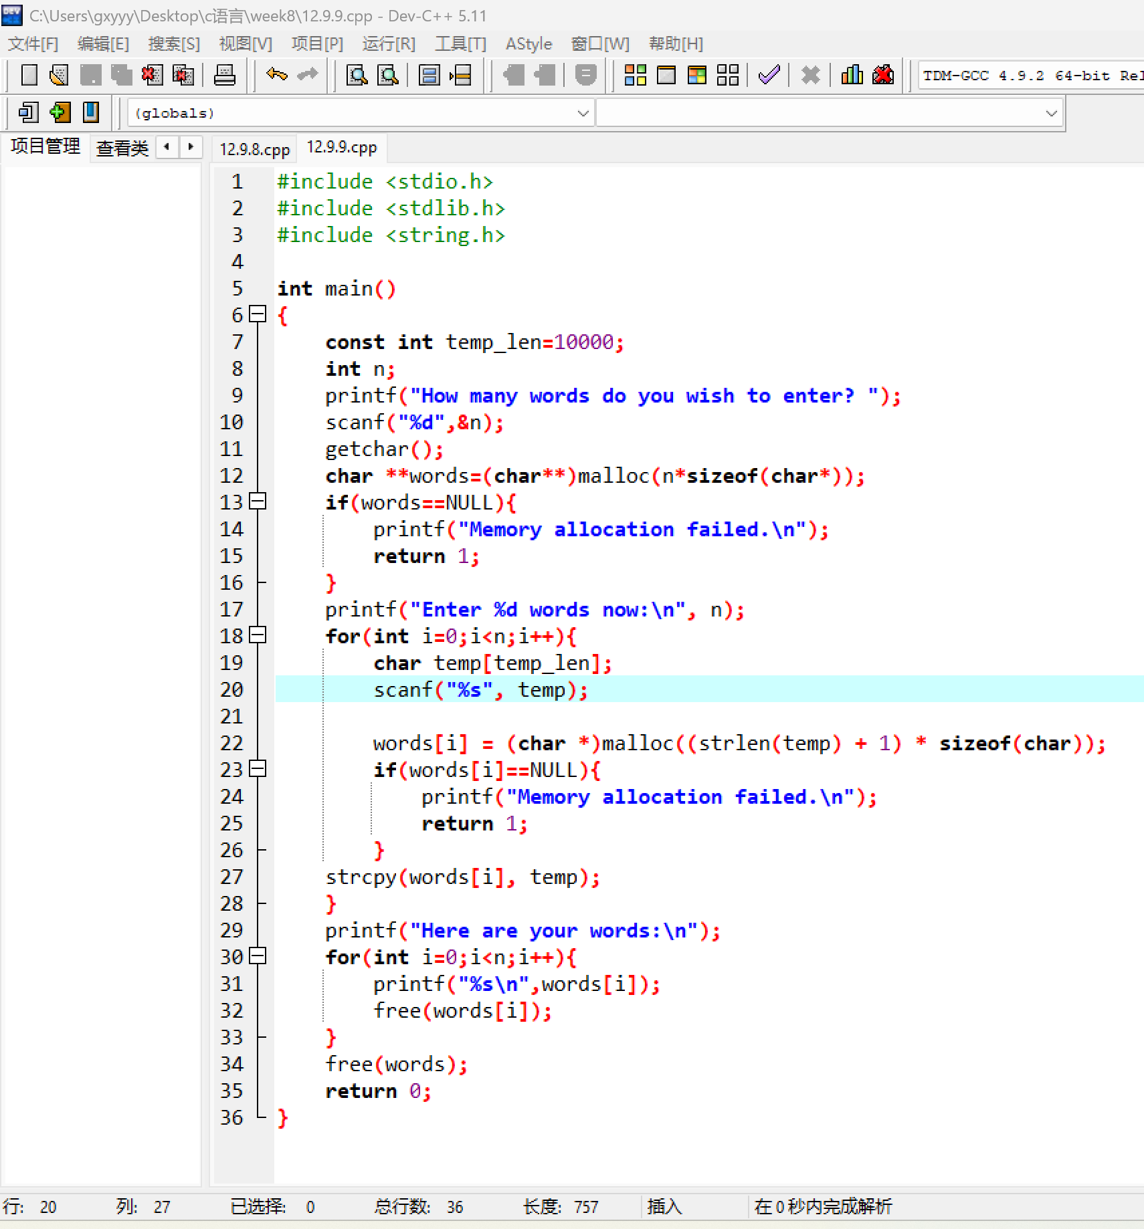
Task: Switch to the 12.9.8.cpp editor tab
Action: pos(254,149)
